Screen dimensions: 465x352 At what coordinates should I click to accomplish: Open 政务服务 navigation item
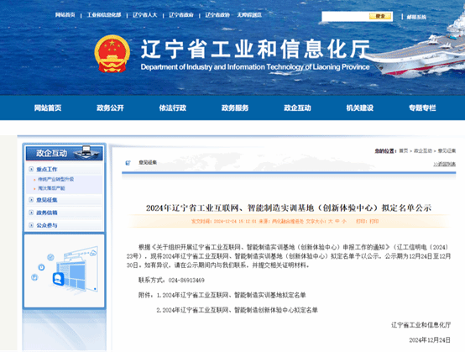[x=235, y=108]
